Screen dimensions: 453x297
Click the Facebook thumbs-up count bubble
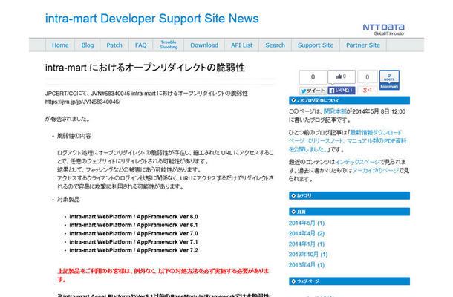pyautogui.click(x=342, y=77)
